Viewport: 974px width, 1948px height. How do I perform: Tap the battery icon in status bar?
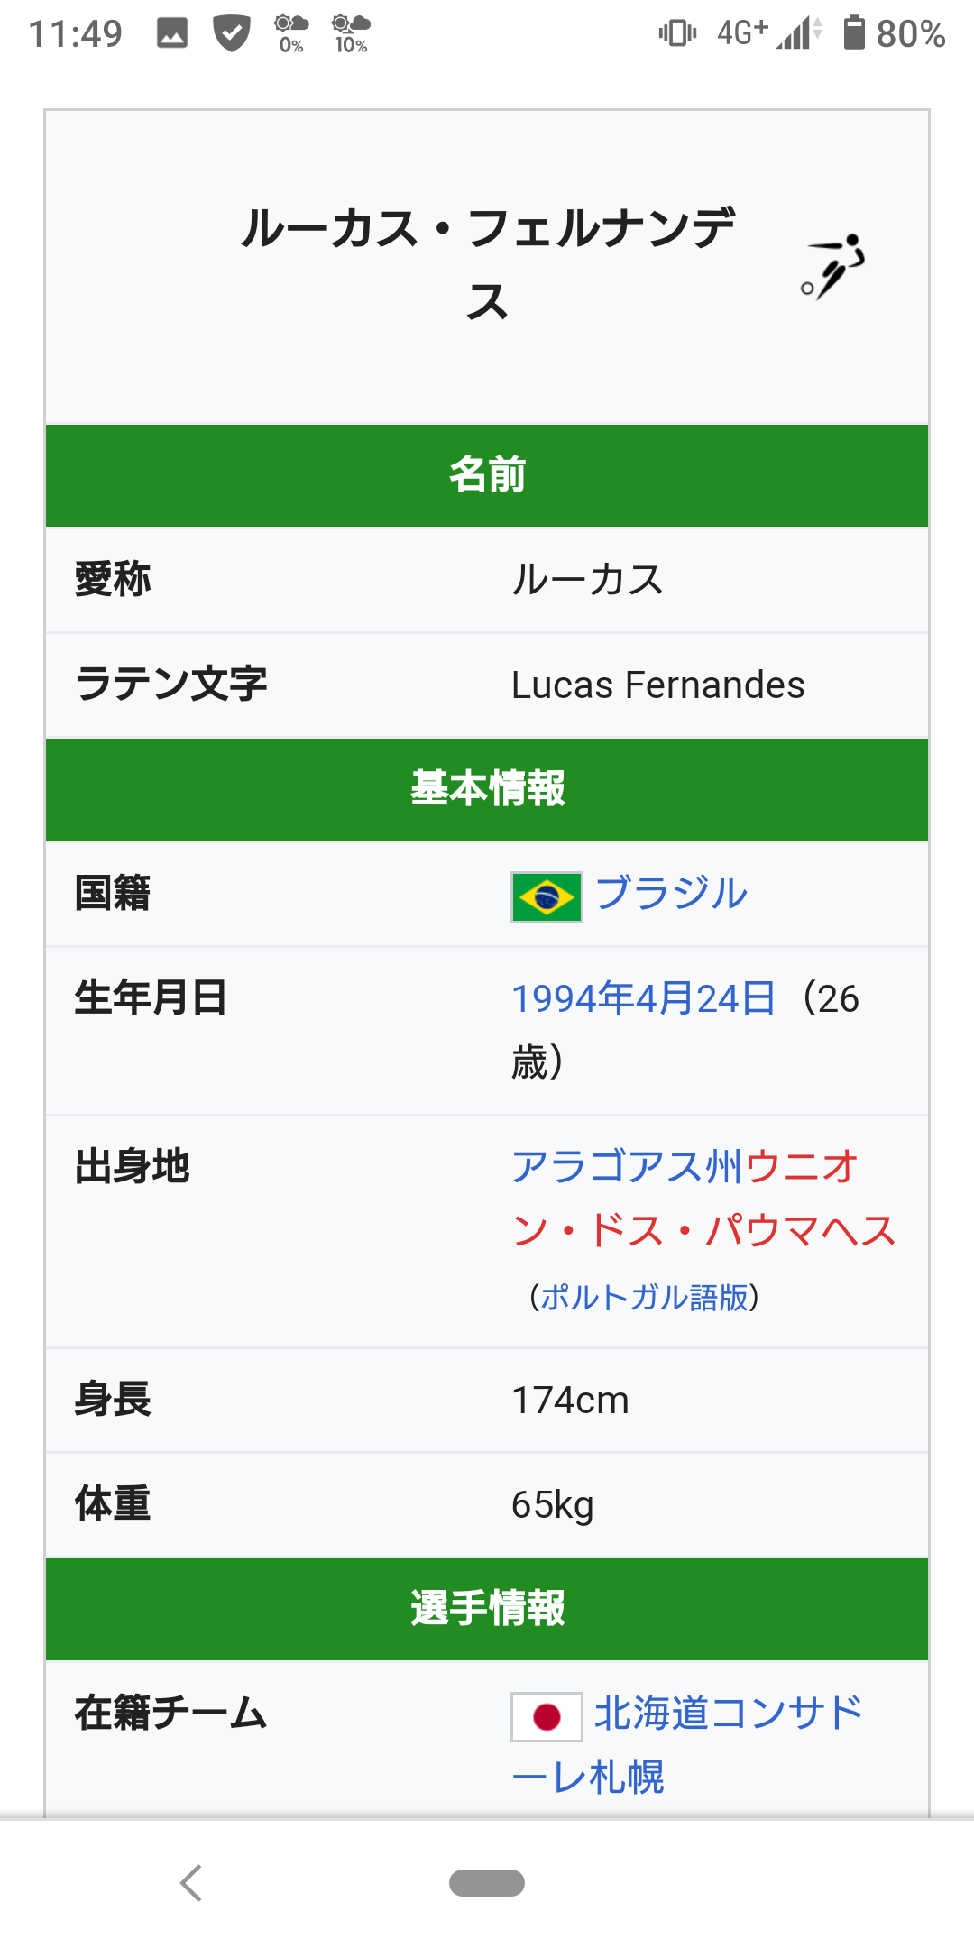coord(853,33)
